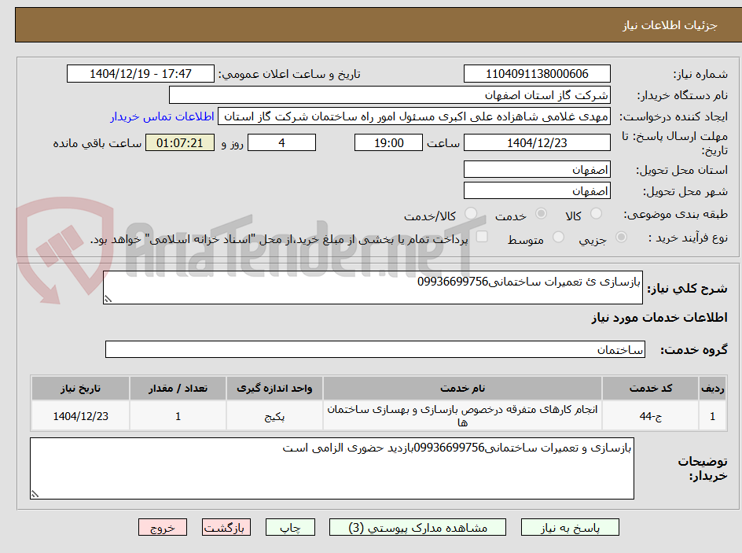Select the خدمت radio option
Image resolution: width=742 pixels, height=553 pixels.
tap(541, 214)
